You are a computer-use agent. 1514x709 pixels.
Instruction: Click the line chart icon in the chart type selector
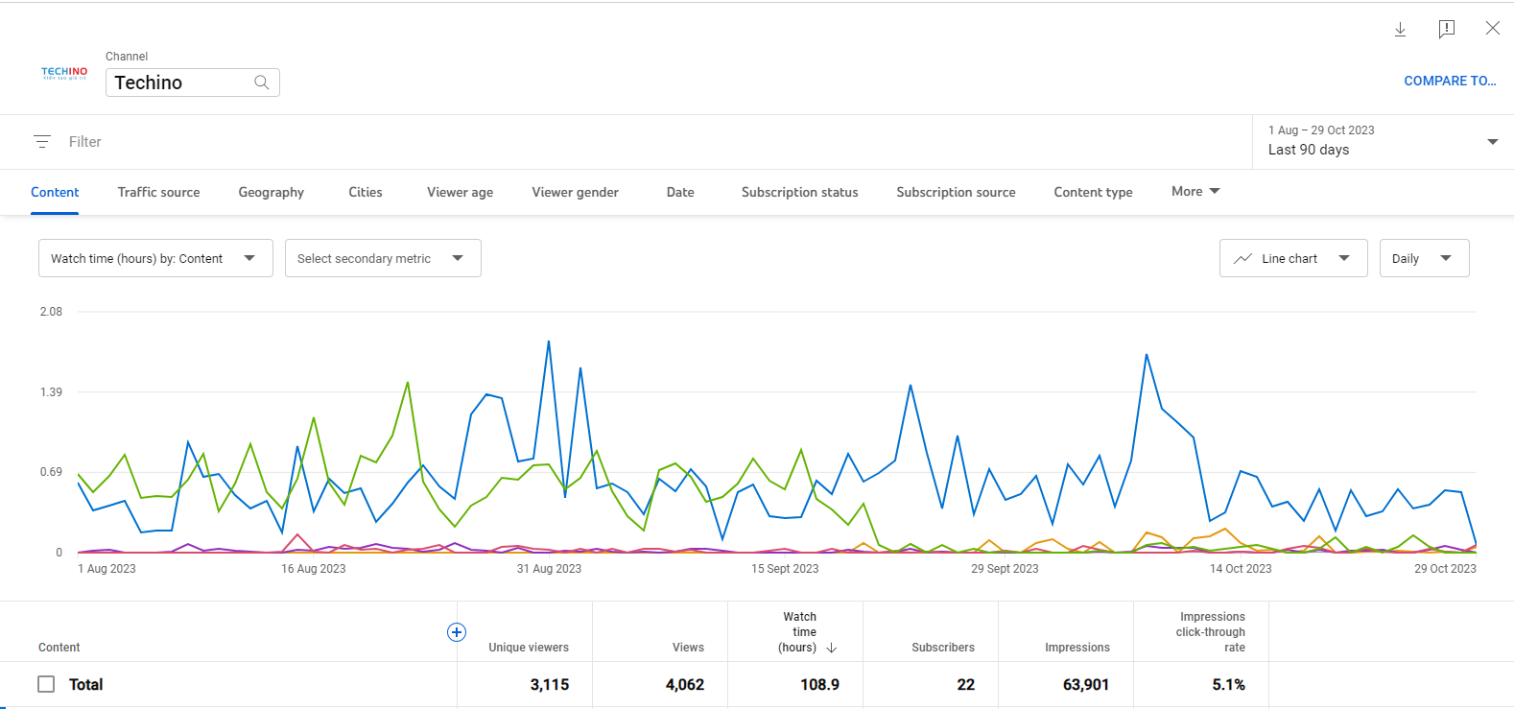tap(1242, 259)
